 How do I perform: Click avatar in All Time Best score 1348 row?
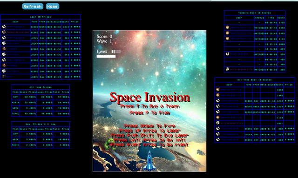218,90
